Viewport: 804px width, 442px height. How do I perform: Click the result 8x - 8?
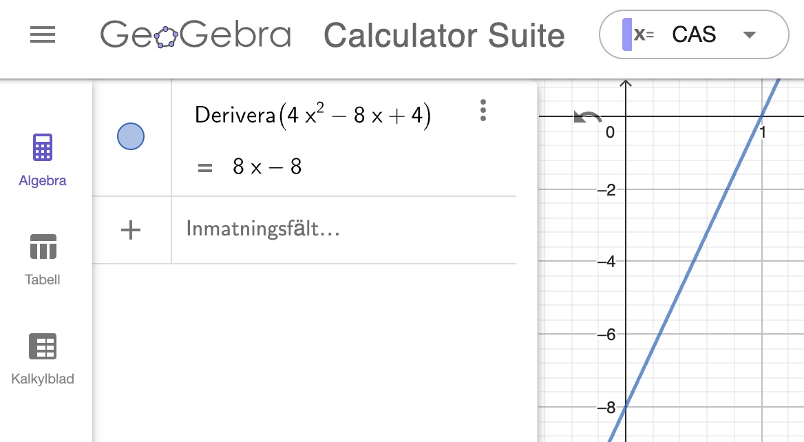coord(266,165)
